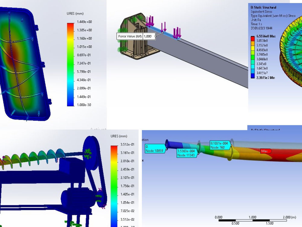
Task: Click the probe label for Node 11343
Action: [186, 153]
